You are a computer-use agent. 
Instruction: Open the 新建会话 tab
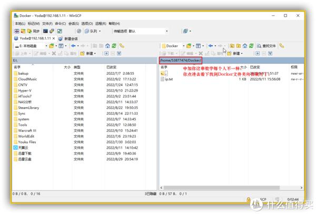click(68, 38)
